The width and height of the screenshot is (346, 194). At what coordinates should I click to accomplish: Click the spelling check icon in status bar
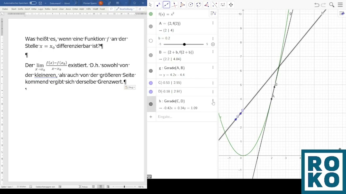(x=31, y=187)
